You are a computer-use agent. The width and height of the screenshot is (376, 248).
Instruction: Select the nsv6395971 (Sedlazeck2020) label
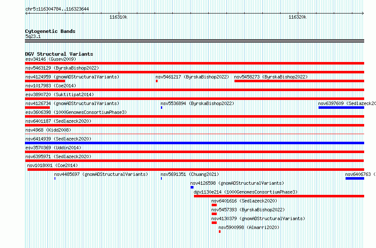(58, 156)
